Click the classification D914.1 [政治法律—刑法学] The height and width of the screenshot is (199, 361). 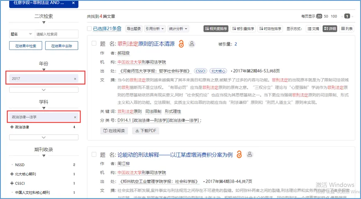click(142, 120)
